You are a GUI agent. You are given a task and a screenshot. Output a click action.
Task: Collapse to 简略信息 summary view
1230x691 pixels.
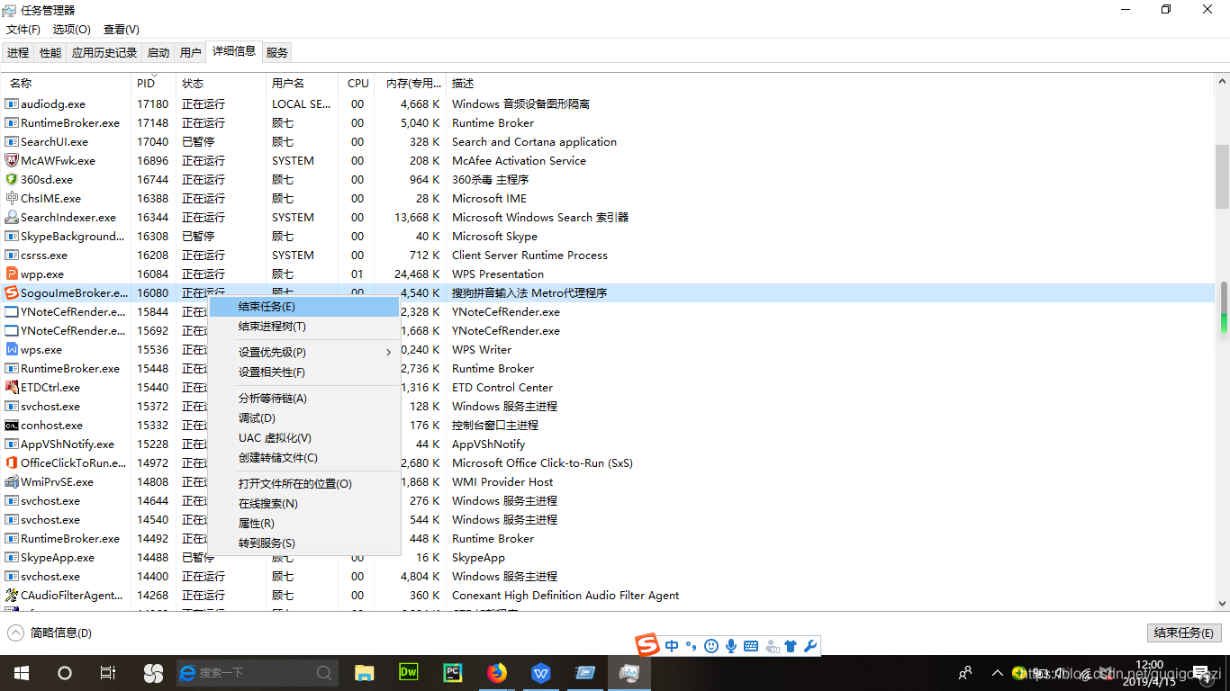pyautogui.click(x=50, y=633)
